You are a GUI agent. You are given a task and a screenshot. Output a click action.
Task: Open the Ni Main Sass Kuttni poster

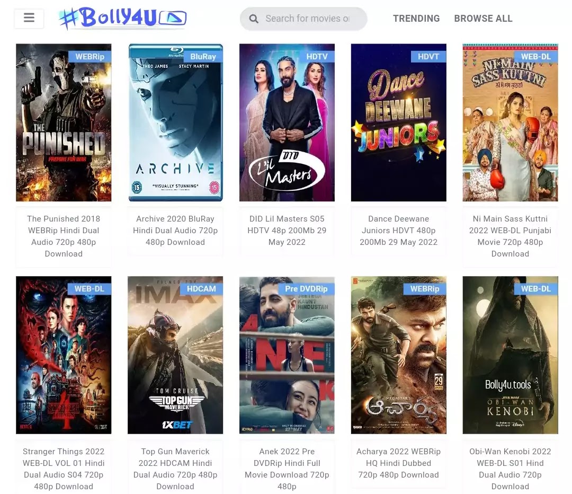[x=510, y=122]
